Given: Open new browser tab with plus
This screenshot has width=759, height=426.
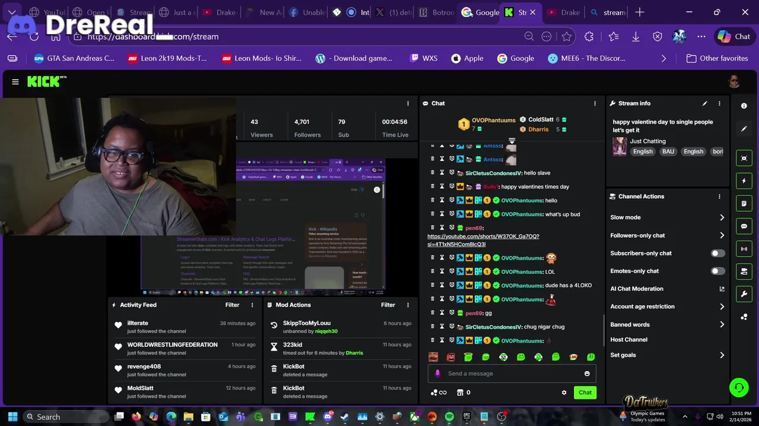Looking at the screenshot, I should (x=640, y=12).
